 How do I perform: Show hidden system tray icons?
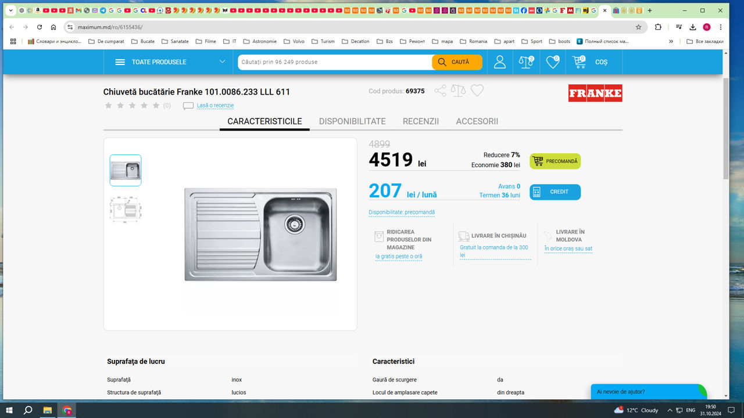click(670, 410)
